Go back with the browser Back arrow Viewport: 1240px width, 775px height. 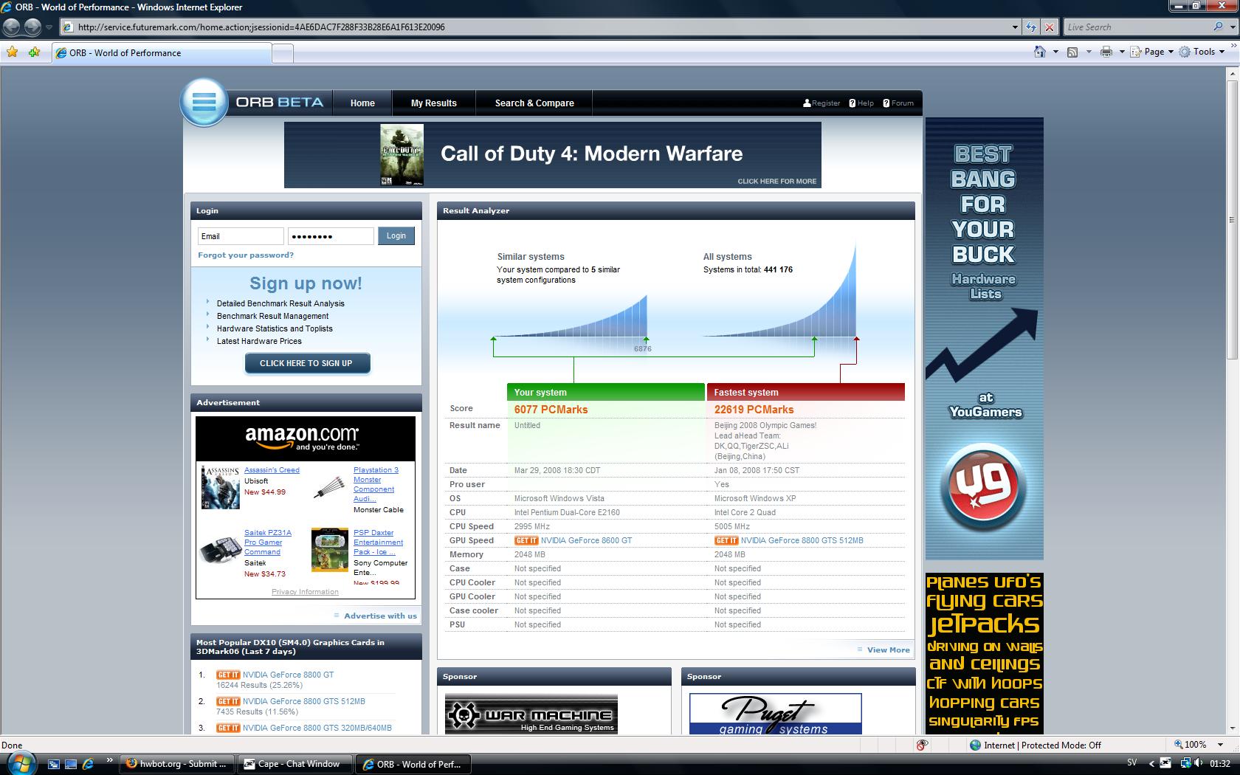tap(12, 27)
